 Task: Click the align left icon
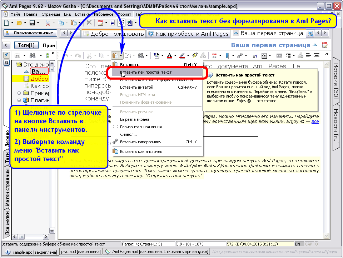308,55
